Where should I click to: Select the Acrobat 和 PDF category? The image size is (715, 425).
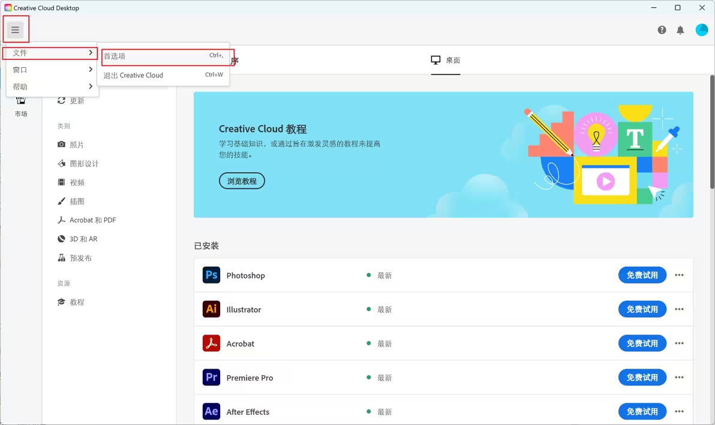91,220
